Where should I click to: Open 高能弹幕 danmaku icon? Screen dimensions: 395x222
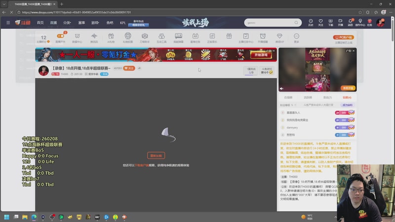178,38
